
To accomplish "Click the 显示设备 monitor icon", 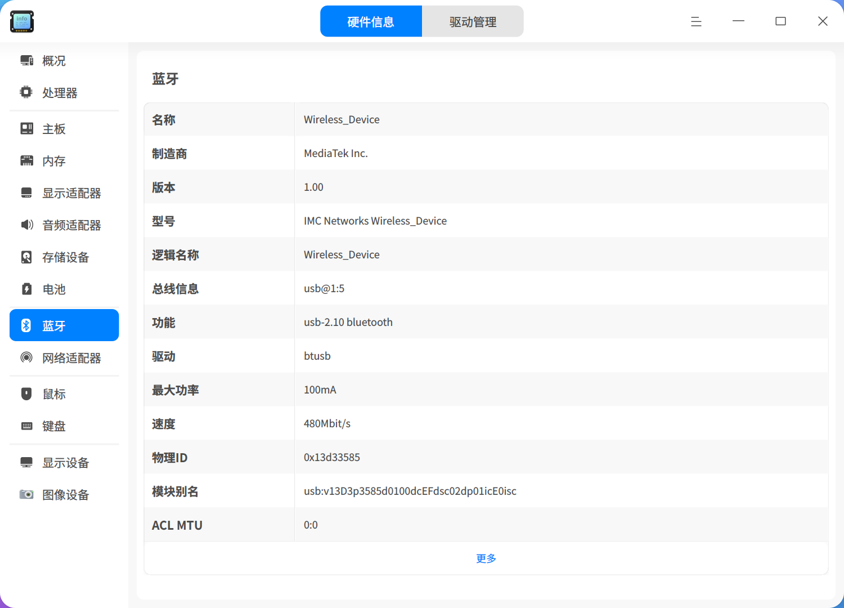I will pyautogui.click(x=26, y=462).
